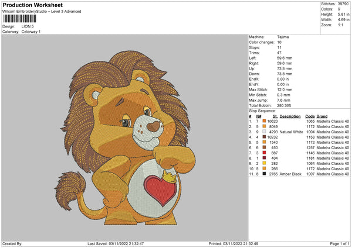Click the 'Created By:' footer label
Image resolution: width=352 pixels, height=248 pixels.
[12, 243]
